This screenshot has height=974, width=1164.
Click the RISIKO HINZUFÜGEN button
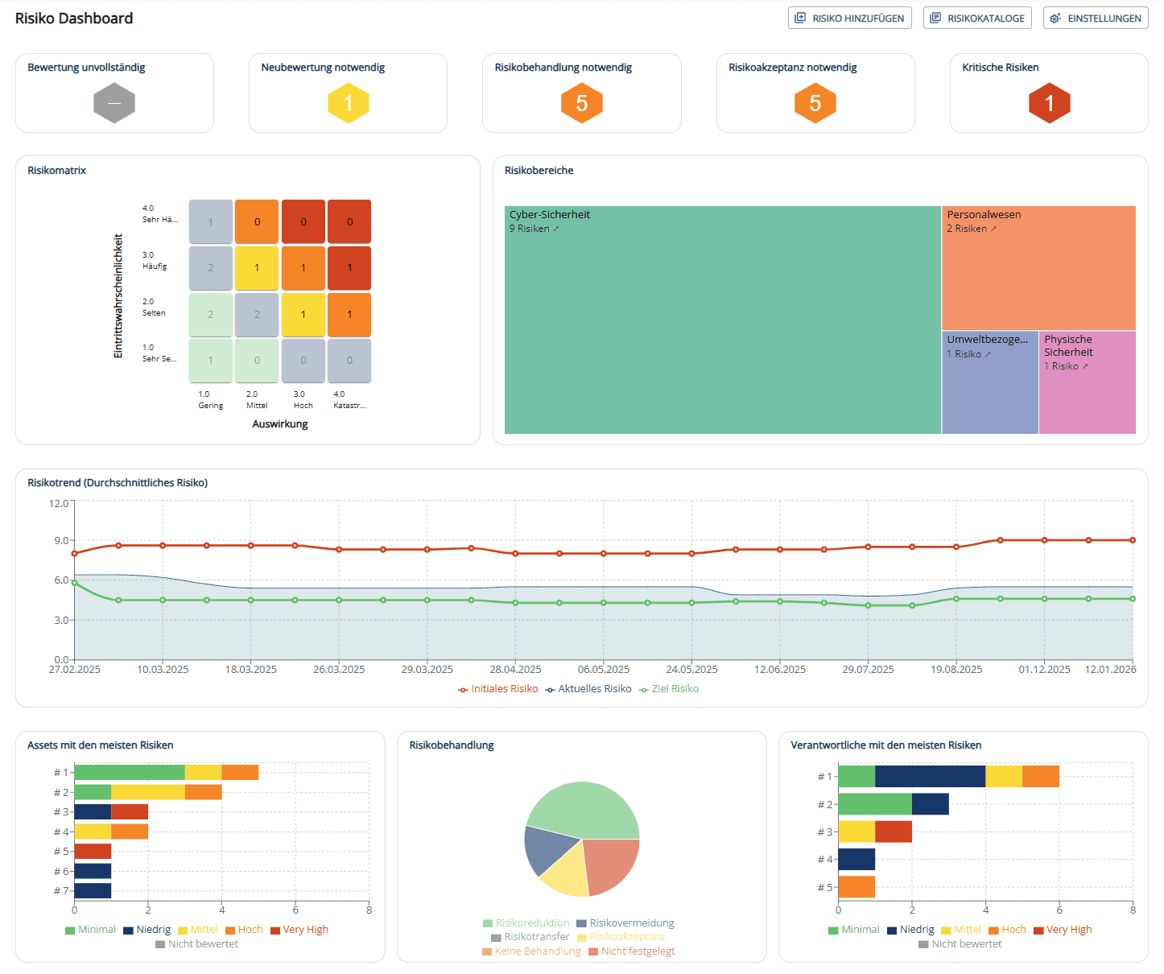point(849,17)
